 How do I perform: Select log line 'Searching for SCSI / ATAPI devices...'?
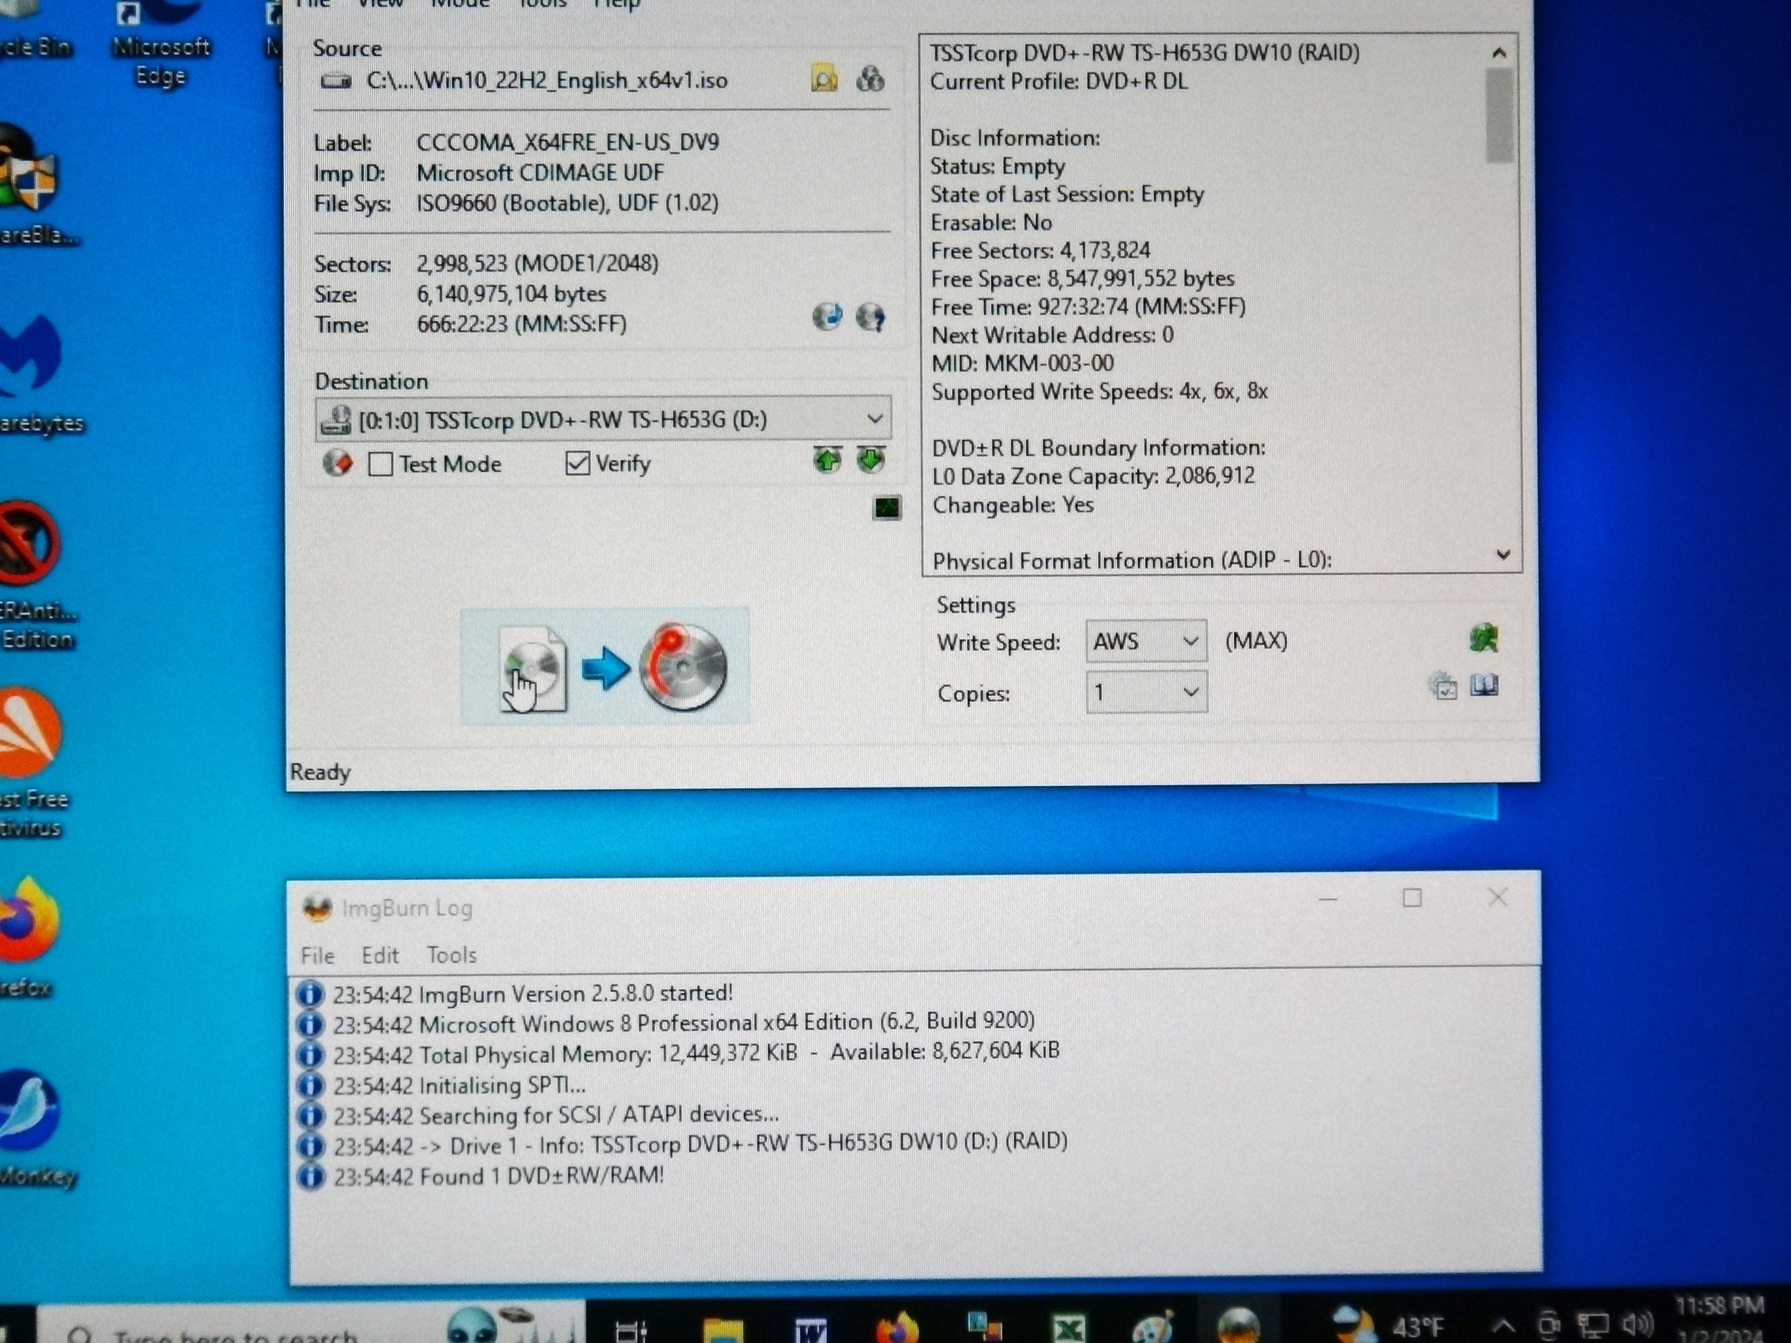556,1115
